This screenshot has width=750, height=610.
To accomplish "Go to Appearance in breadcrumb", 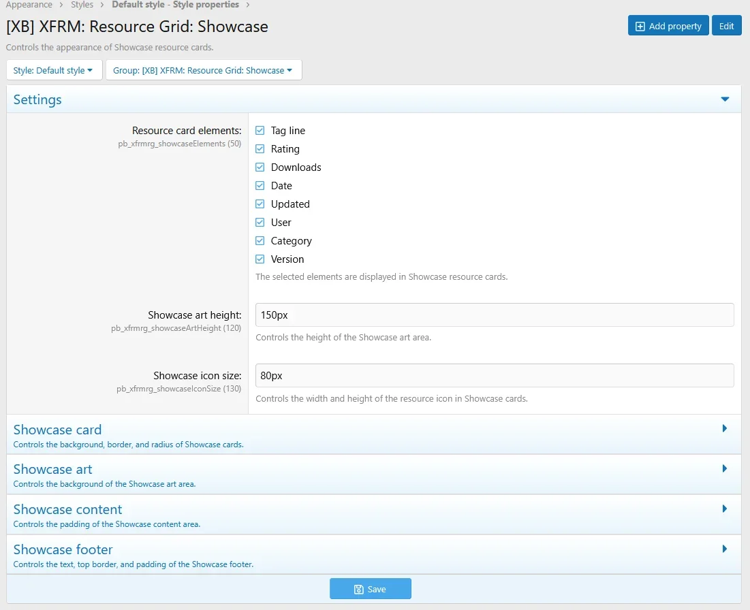I will (x=29, y=5).
